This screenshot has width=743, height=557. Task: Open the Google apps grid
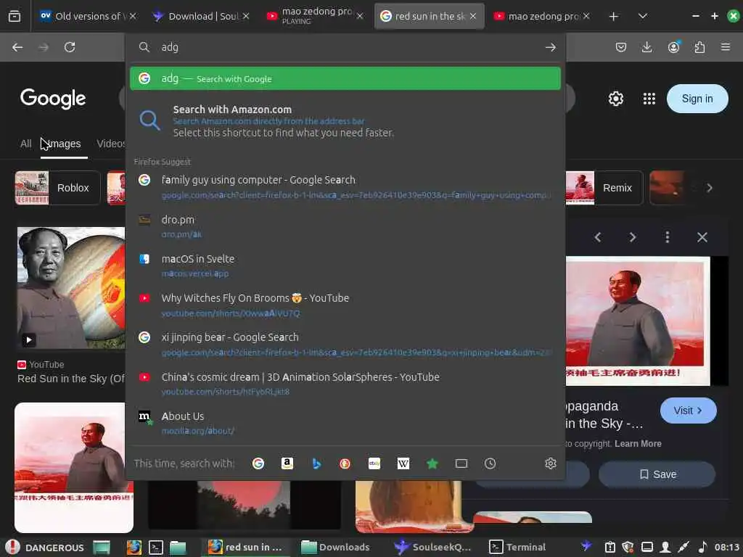pyautogui.click(x=649, y=99)
